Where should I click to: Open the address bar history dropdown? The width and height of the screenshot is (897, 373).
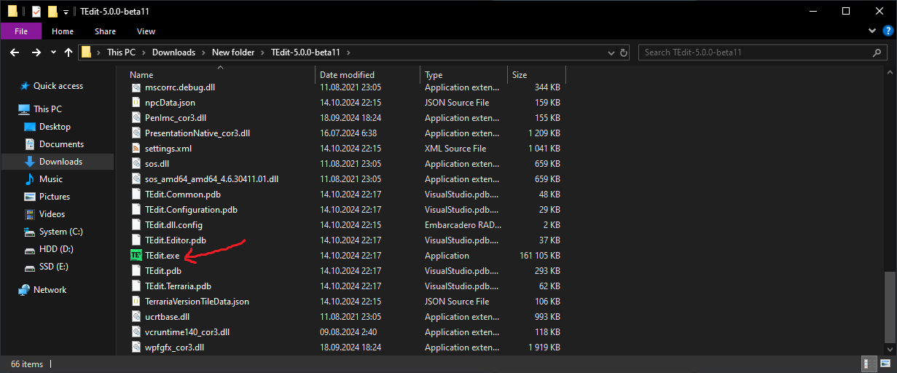[609, 52]
